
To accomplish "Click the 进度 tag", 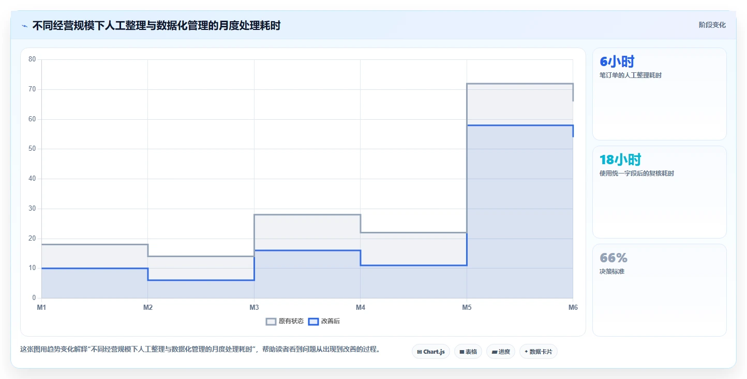I will tap(501, 352).
